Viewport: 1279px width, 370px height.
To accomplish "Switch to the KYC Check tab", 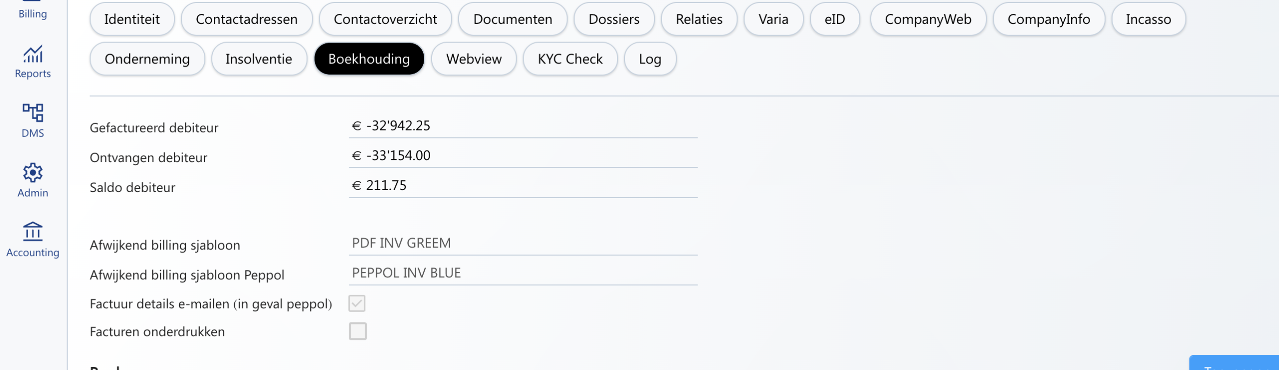I will click(x=570, y=59).
